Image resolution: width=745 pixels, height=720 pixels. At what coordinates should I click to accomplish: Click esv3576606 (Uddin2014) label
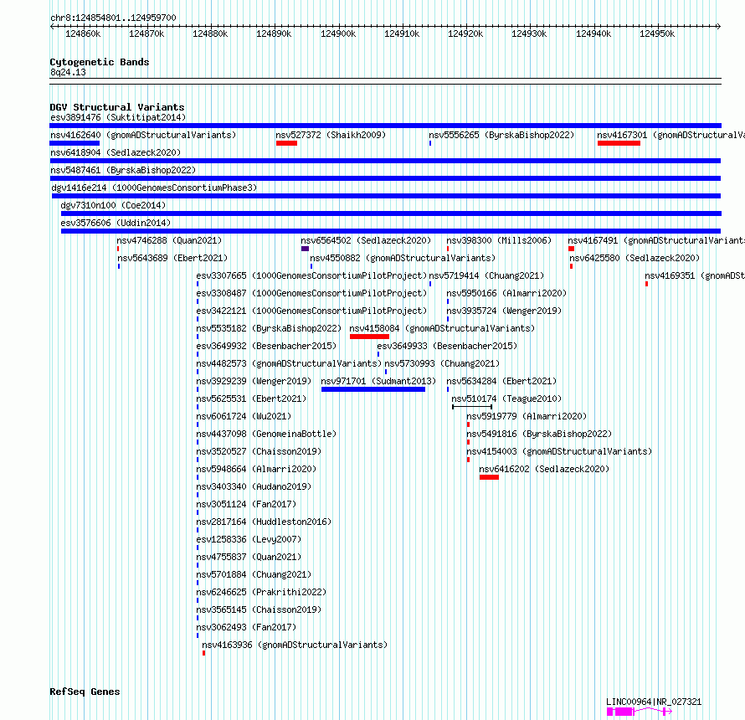116,223
